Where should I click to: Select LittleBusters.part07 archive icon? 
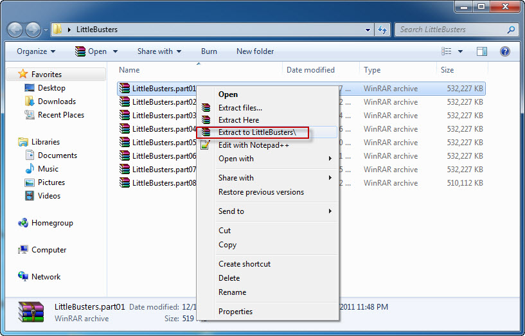[124, 170]
